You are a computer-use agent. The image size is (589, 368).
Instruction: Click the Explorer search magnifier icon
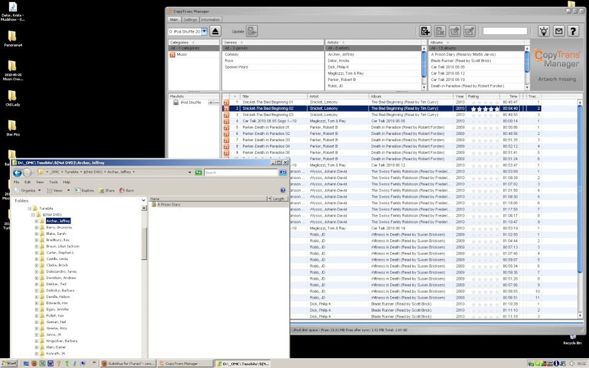283,172
